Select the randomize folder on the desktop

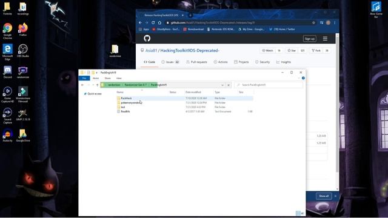pyautogui.click(x=115, y=51)
